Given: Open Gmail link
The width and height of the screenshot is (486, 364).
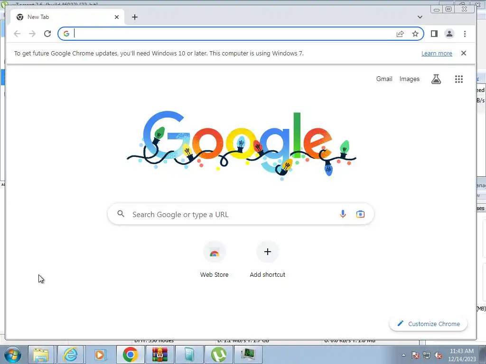Looking at the screenshot, I should tap(384, 79).
